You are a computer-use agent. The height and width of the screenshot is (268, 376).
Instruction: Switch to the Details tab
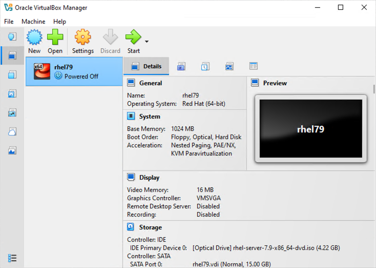coord(147,66)
